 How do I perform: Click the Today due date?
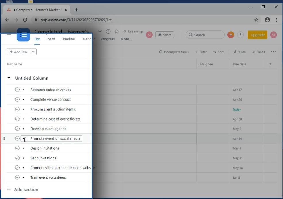click(237, 109)
